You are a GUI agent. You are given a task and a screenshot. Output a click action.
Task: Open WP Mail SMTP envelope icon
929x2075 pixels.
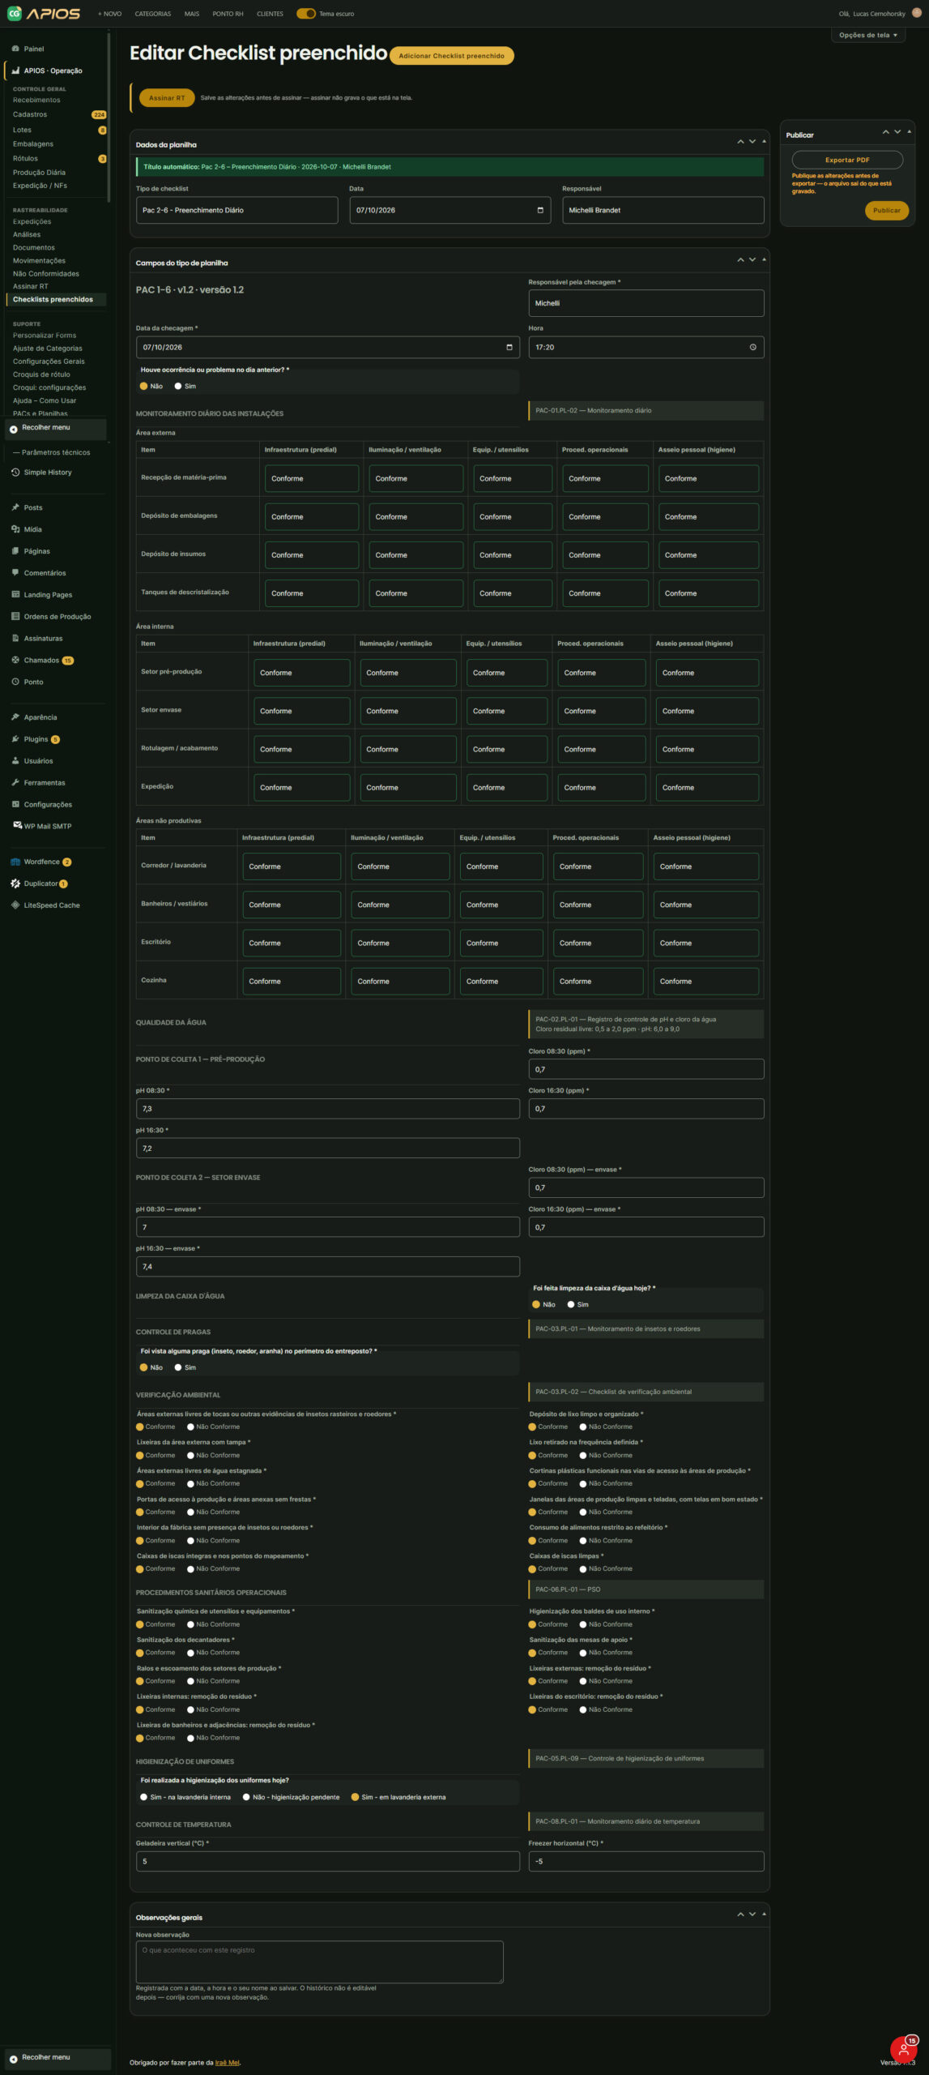pos(17,826)
